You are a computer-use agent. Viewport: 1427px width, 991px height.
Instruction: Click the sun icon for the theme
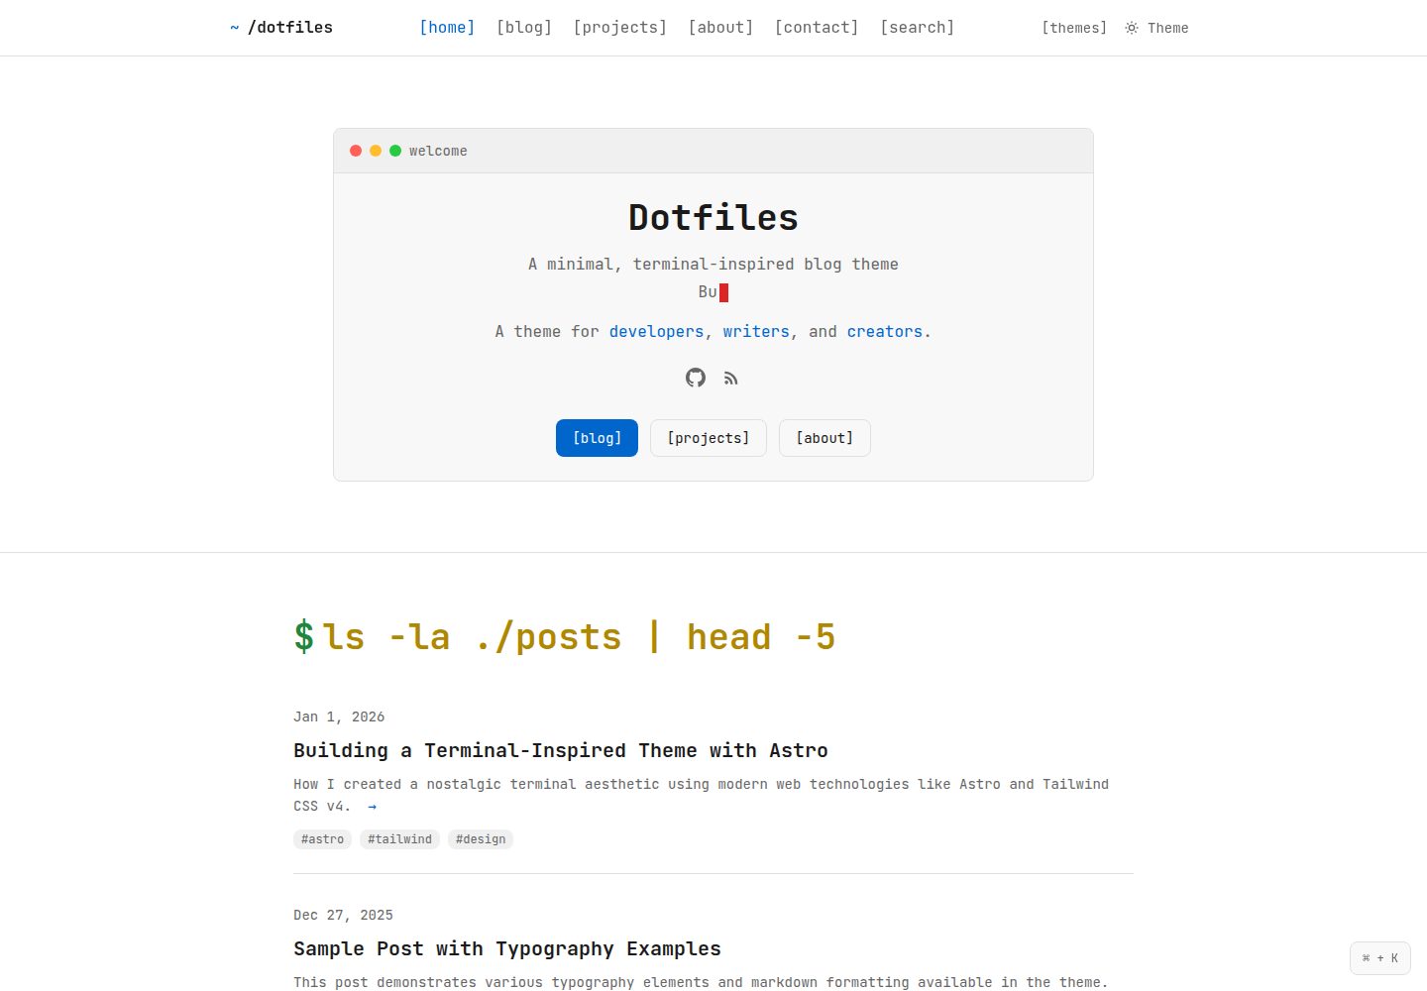point(1132,28)
